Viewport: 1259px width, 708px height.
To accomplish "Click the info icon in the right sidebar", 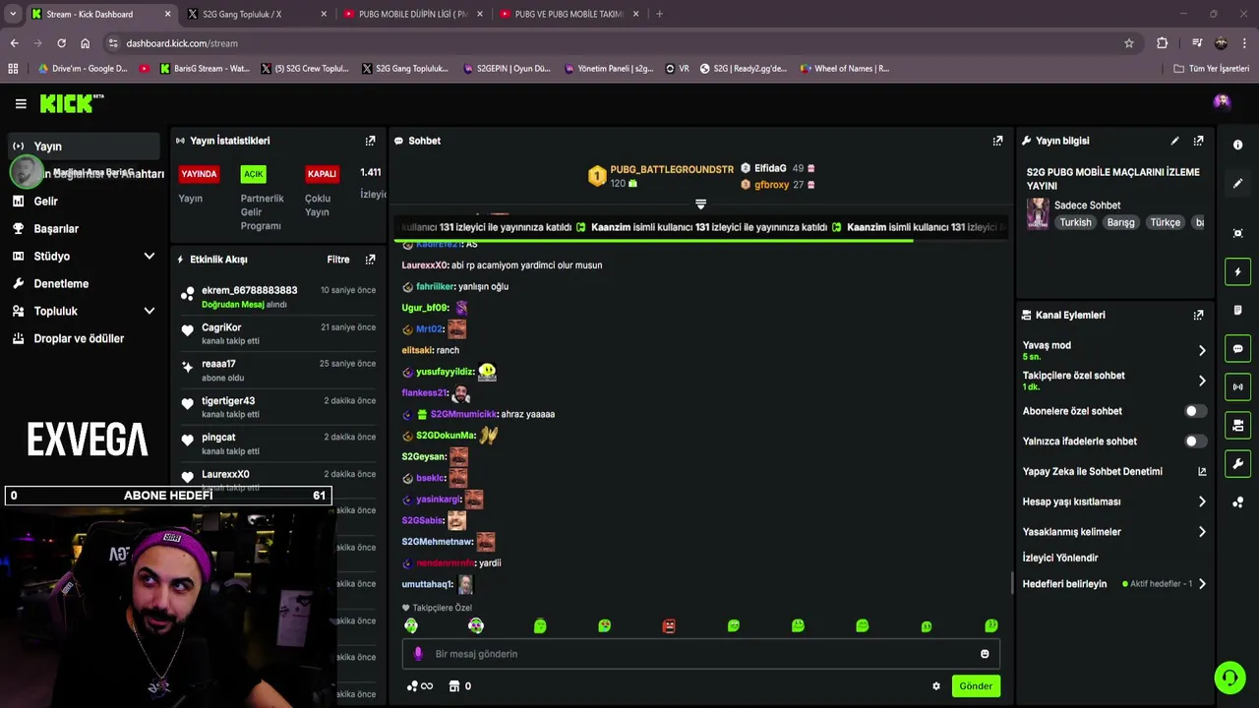I will click(1237, 145).
